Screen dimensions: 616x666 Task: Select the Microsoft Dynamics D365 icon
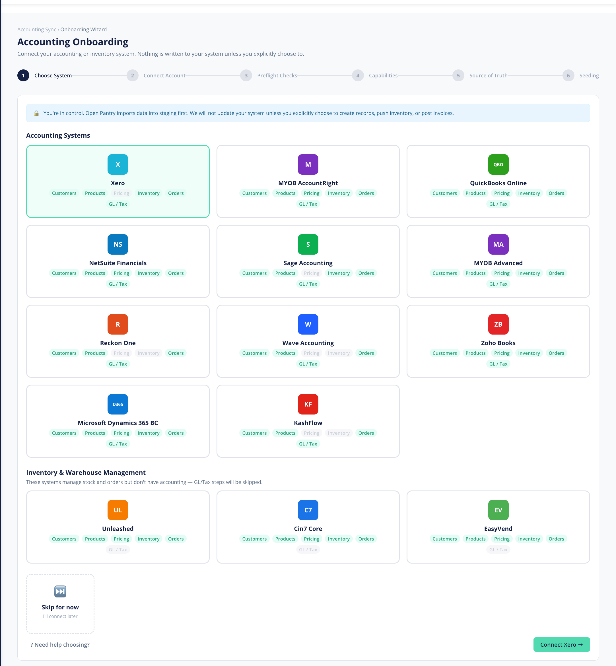(x=118, y=404)
